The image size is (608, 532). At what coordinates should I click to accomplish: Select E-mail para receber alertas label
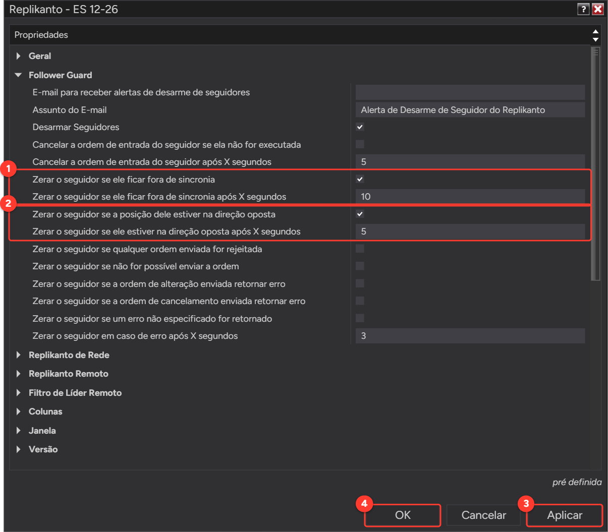coord(141,92)
